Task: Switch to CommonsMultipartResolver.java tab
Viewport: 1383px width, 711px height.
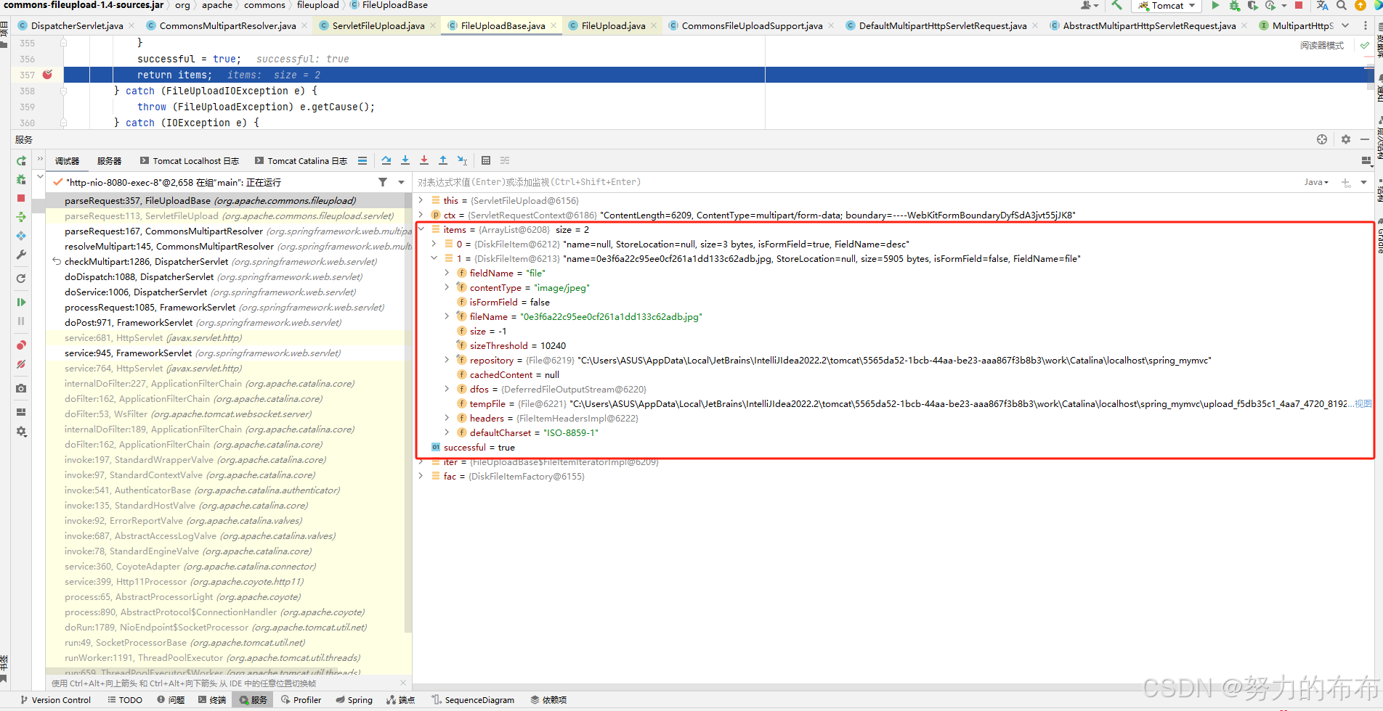Action: [x=227, y=25]
